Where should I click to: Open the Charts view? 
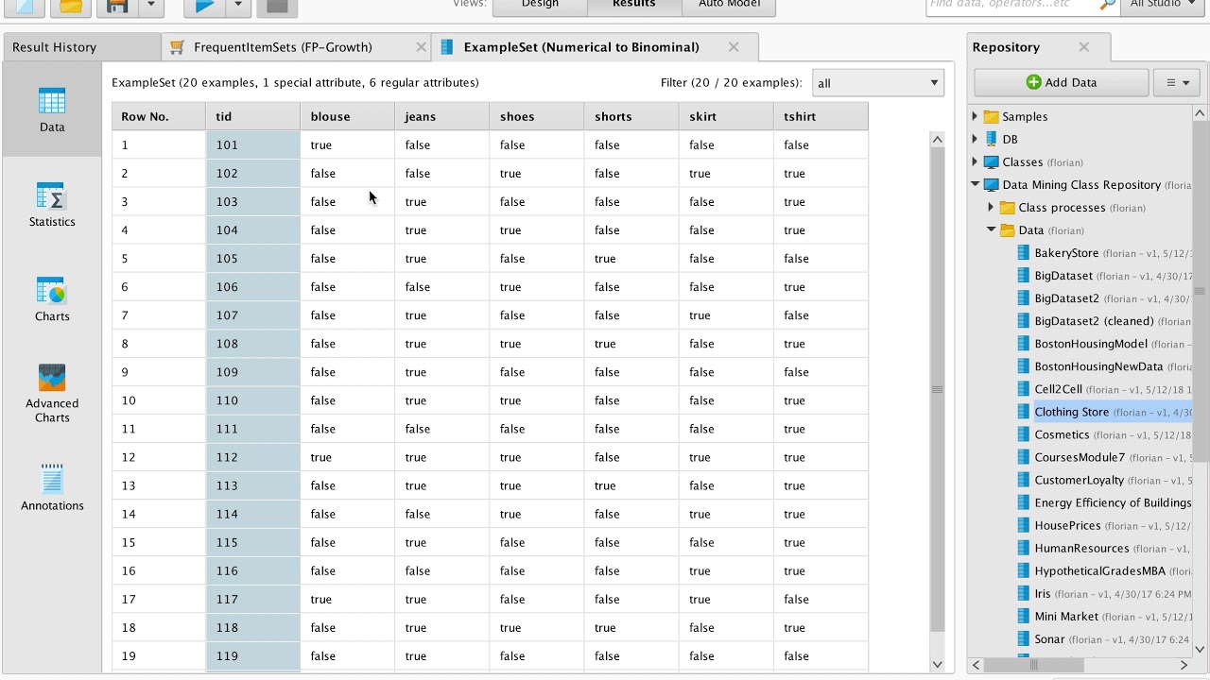point(52,299)
